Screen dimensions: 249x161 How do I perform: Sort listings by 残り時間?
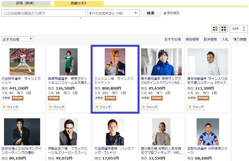pyautogui.click(x=240, y=39)
